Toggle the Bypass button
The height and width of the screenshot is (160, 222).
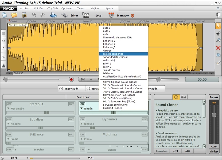click(214, 97)
